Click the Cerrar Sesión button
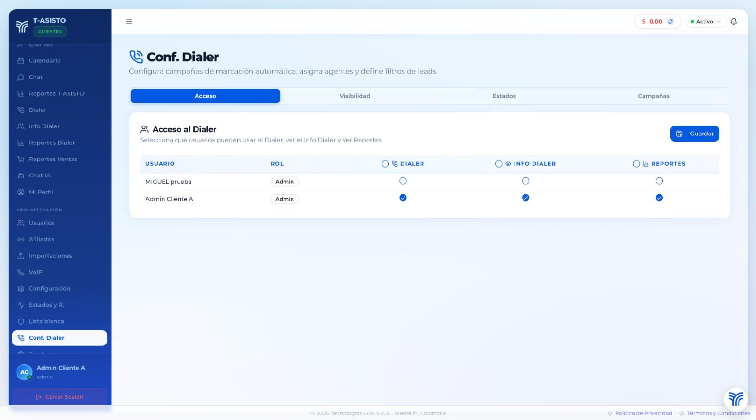The width and height of the screenshot is (756, 420). coord(60,397)
